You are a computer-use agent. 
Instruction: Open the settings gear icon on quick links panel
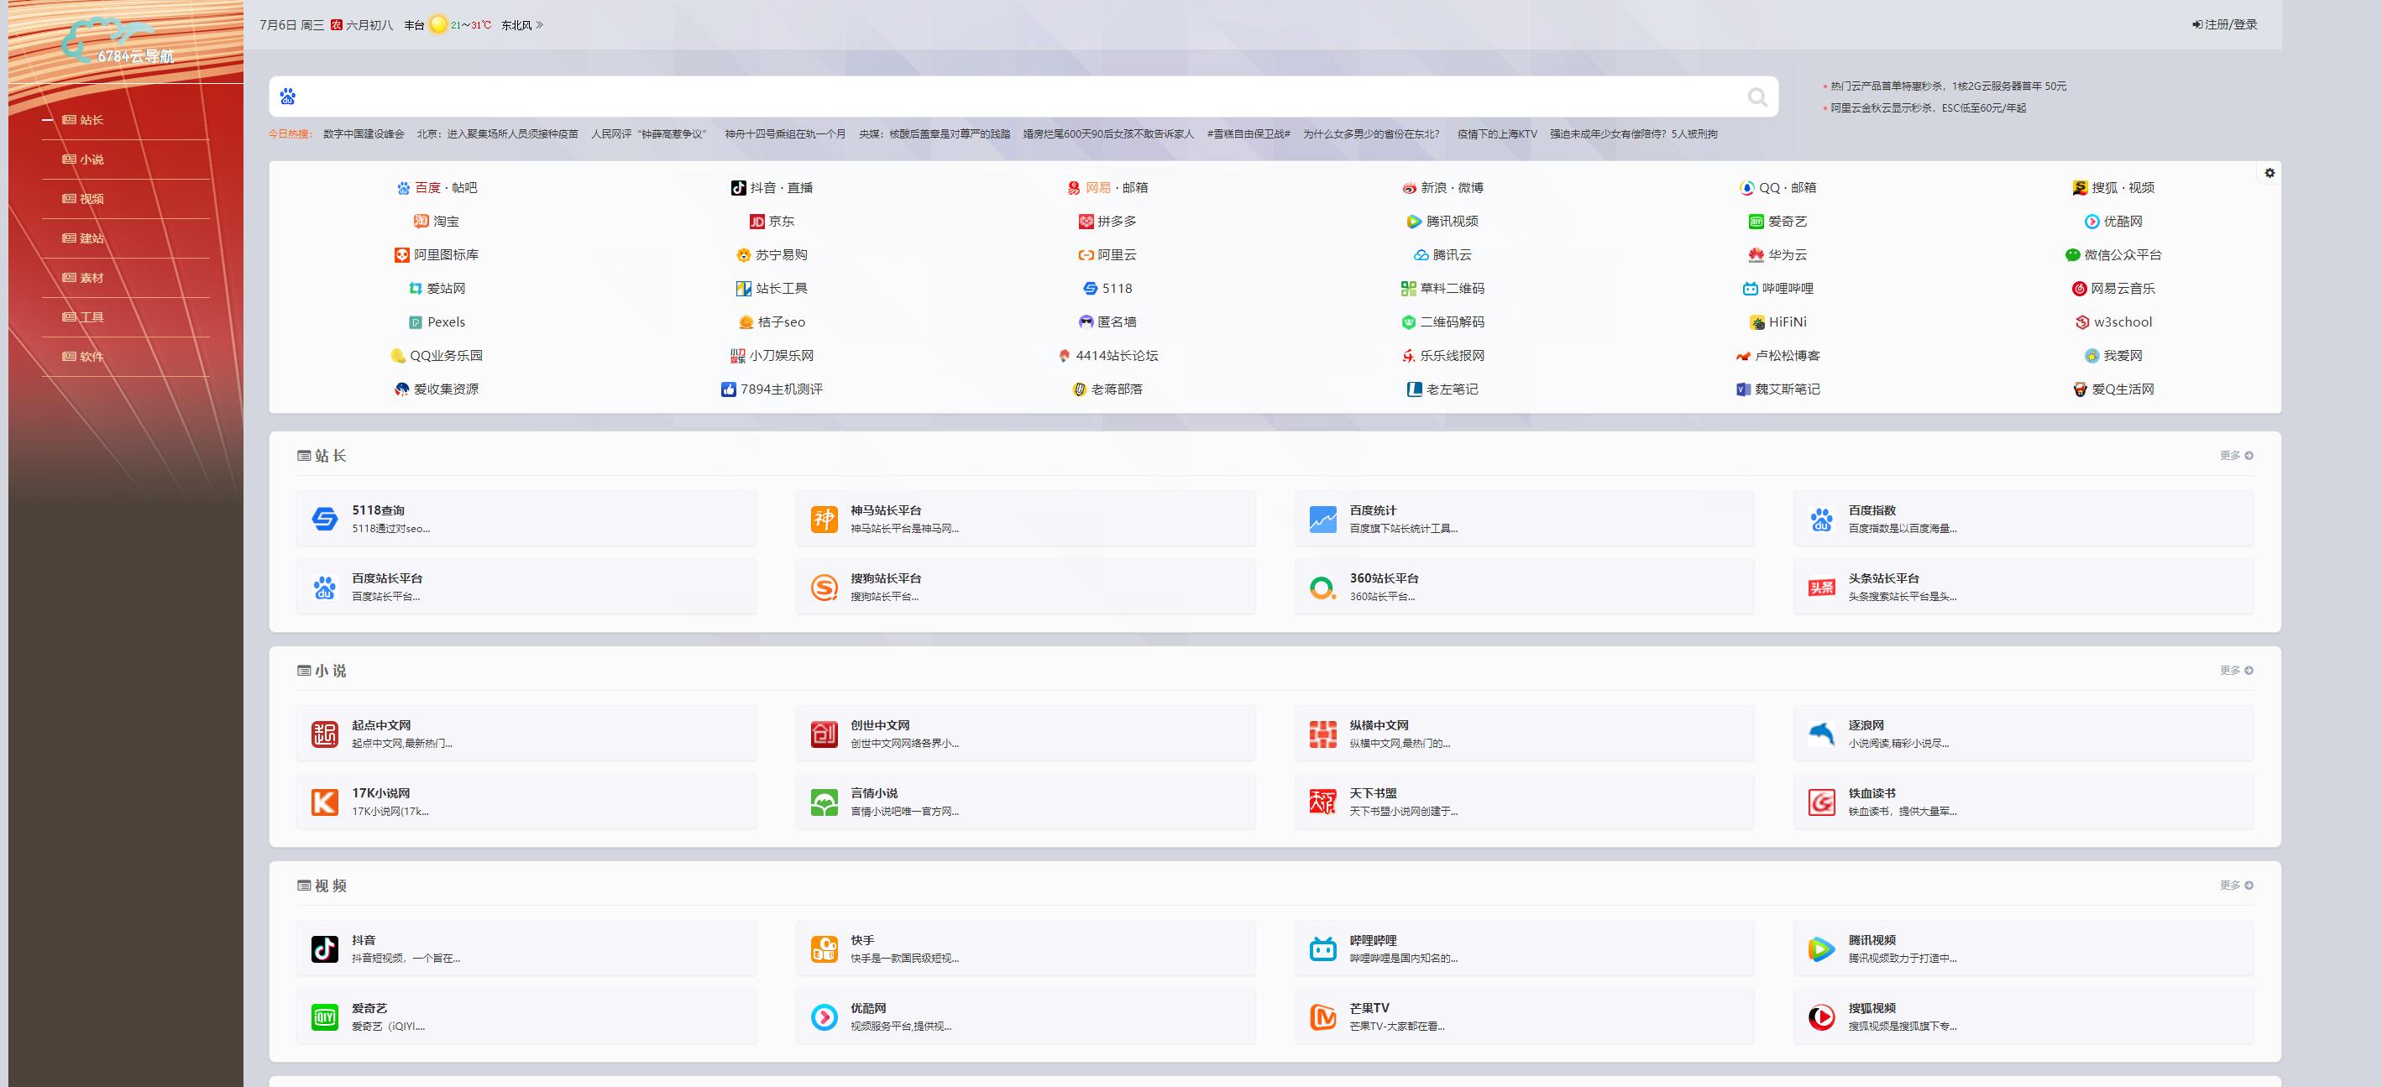[2269, 173]
